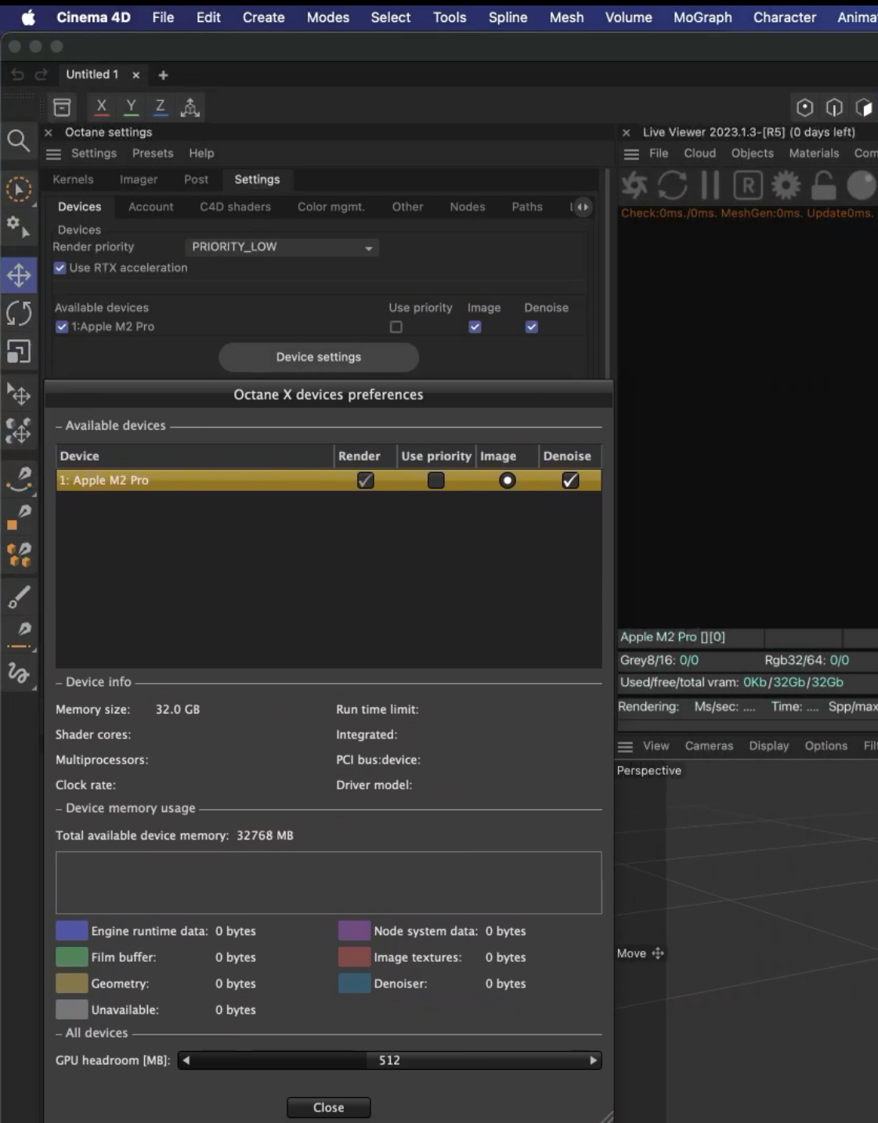
Task: Click the live selection circle tool icon
Action: (19, 189)
